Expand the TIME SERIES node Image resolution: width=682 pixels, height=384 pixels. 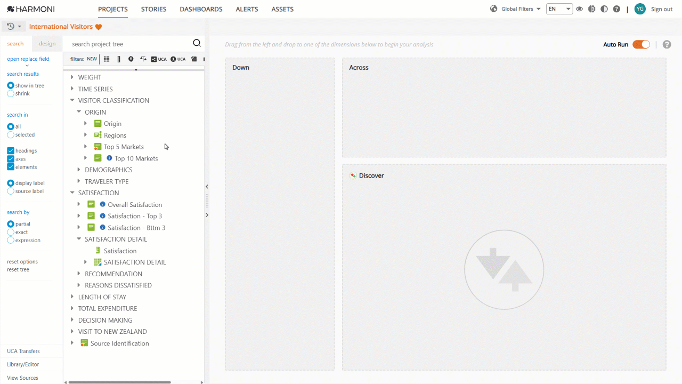72,89
